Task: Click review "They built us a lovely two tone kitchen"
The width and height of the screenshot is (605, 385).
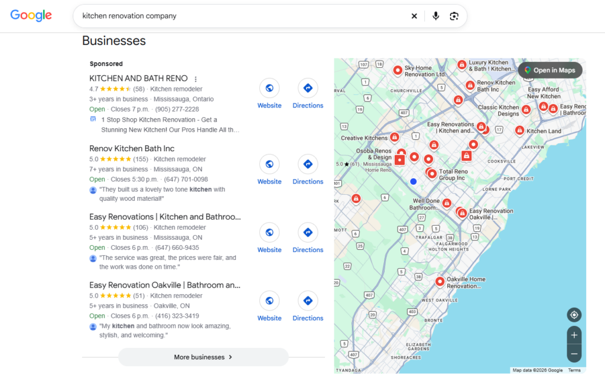Action: tap(162, 194)
